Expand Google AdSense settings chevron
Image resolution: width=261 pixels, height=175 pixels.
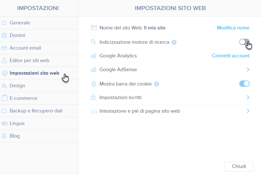click(x=248, y=70)
